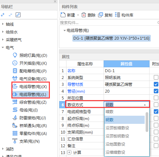Select the 配电箱柜(电)(P) icon
The height and width of the screenshot is (157, 159).
click(x=15, y=71)
